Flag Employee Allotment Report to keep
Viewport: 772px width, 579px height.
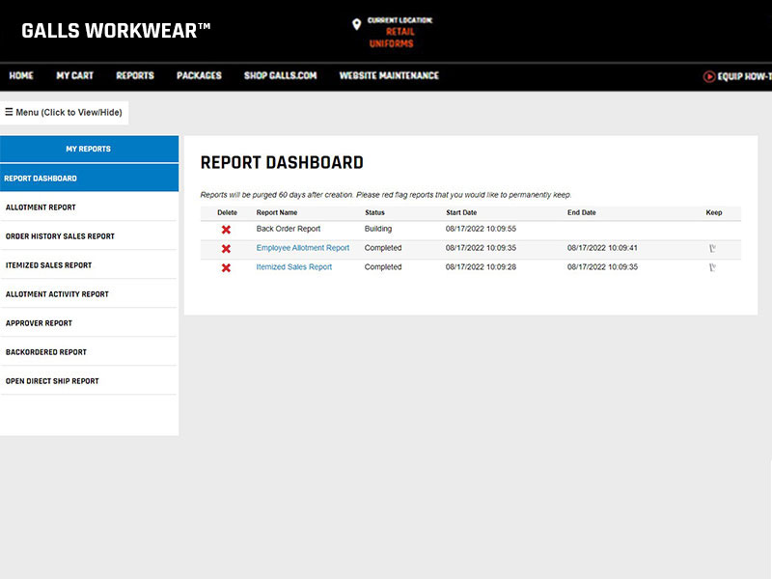pos(712,249)
